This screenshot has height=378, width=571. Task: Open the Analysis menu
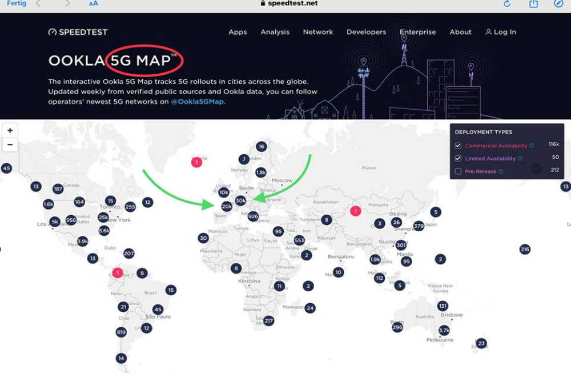click(x=275, y=32)
